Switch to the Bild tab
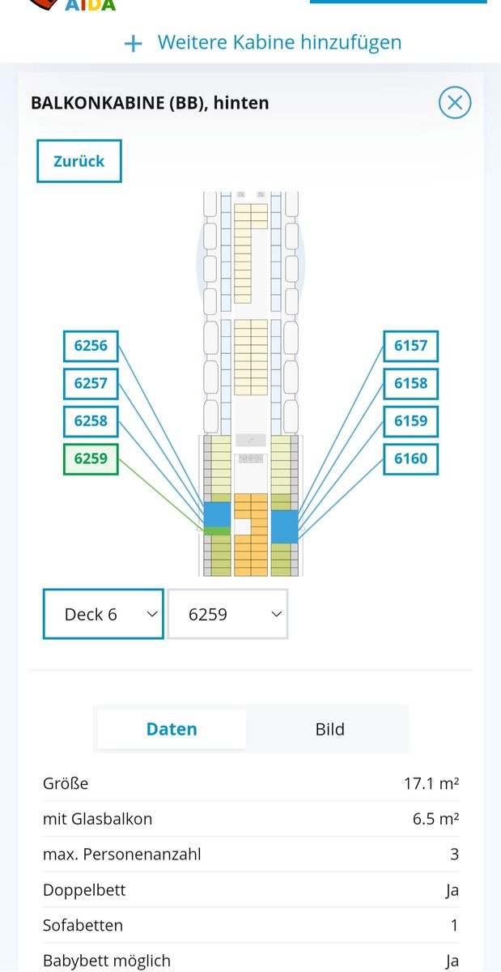This screenshot has width=501, height=972. coord(329,729)
